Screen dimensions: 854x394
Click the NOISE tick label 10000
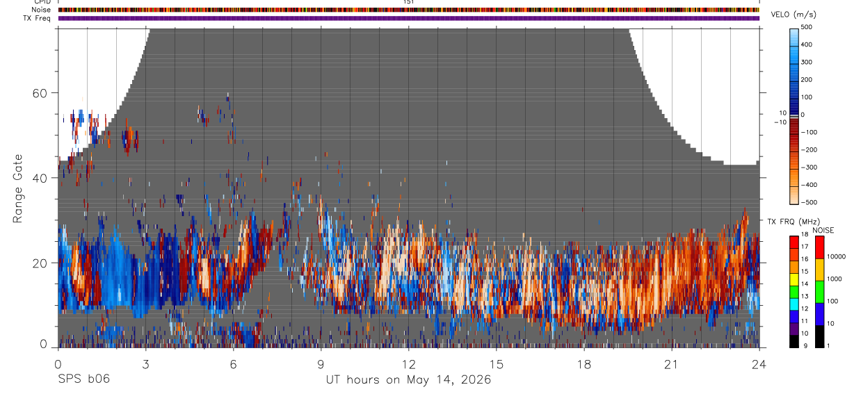(x=835, y=256)
